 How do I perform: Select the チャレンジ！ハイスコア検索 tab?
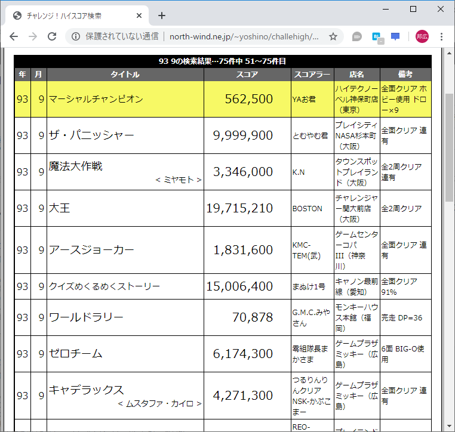(x=76, y=16)
